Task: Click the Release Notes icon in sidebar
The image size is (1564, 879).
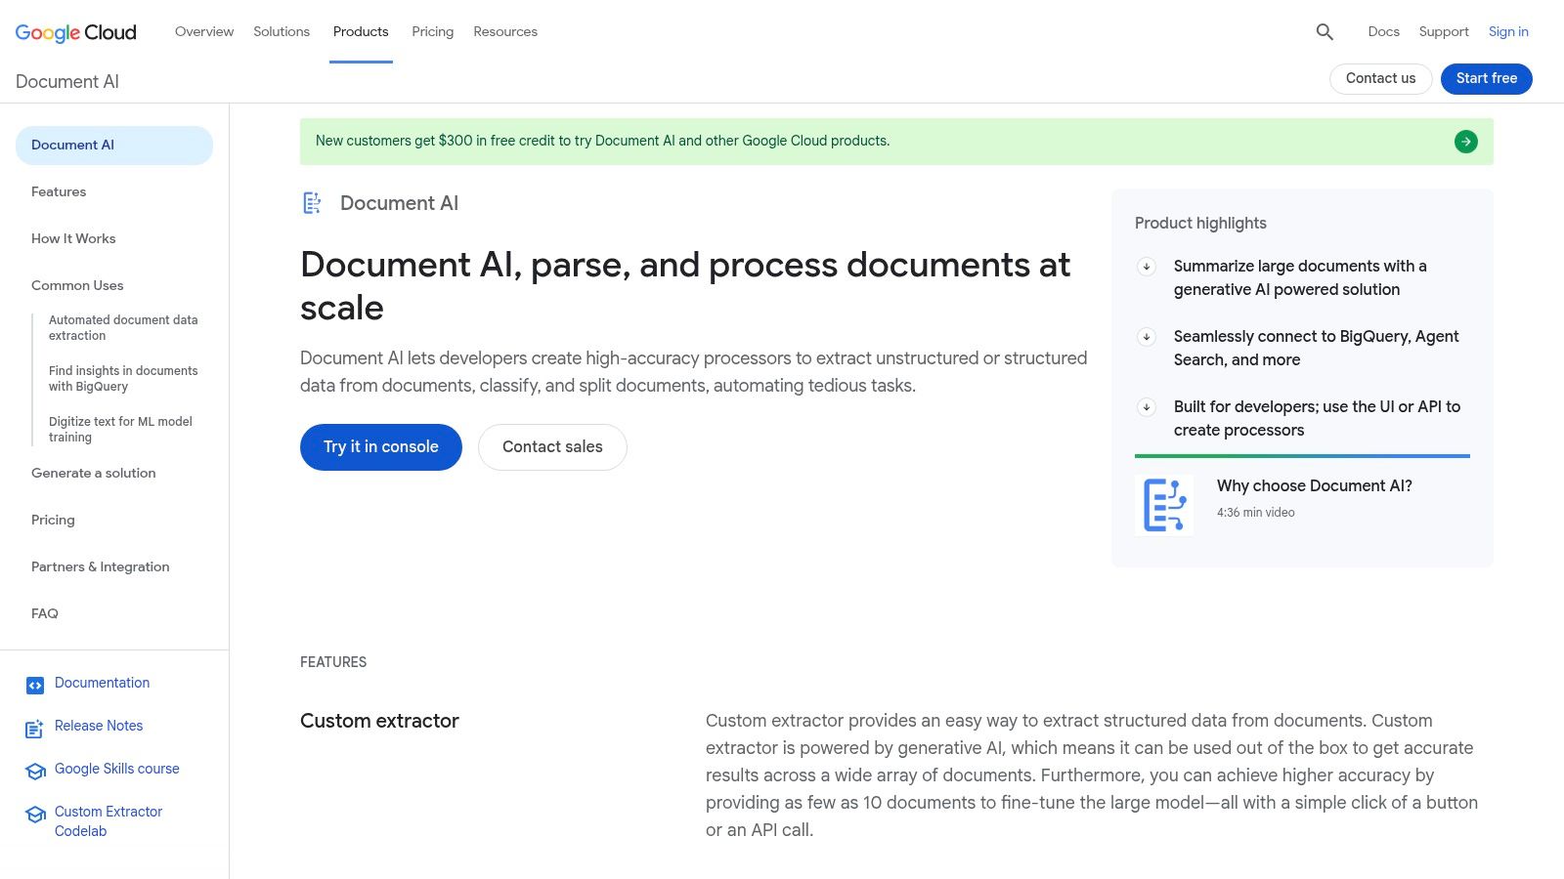Action: tap(35, 729)
